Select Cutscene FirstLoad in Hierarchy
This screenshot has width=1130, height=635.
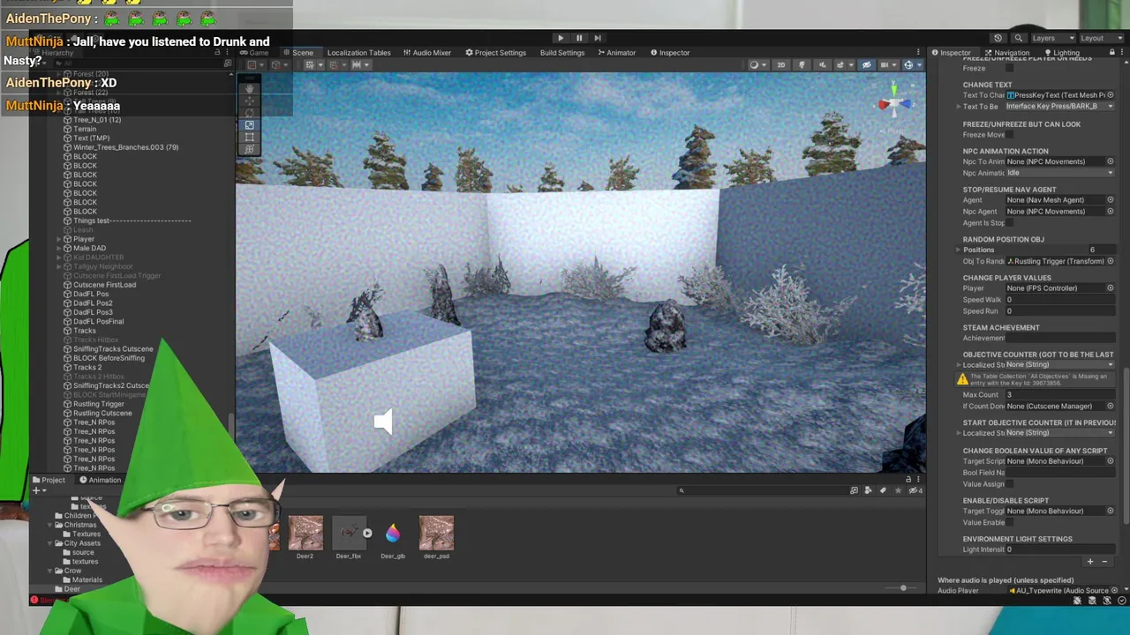click(104, 285)
